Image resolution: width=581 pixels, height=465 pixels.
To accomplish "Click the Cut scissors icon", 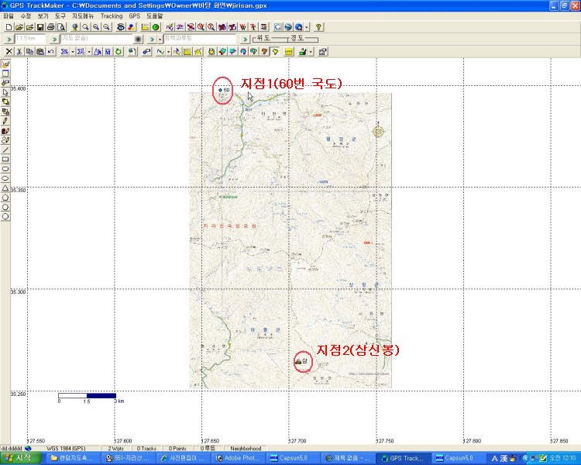I will pyautogui.click(x=19, y=52).
